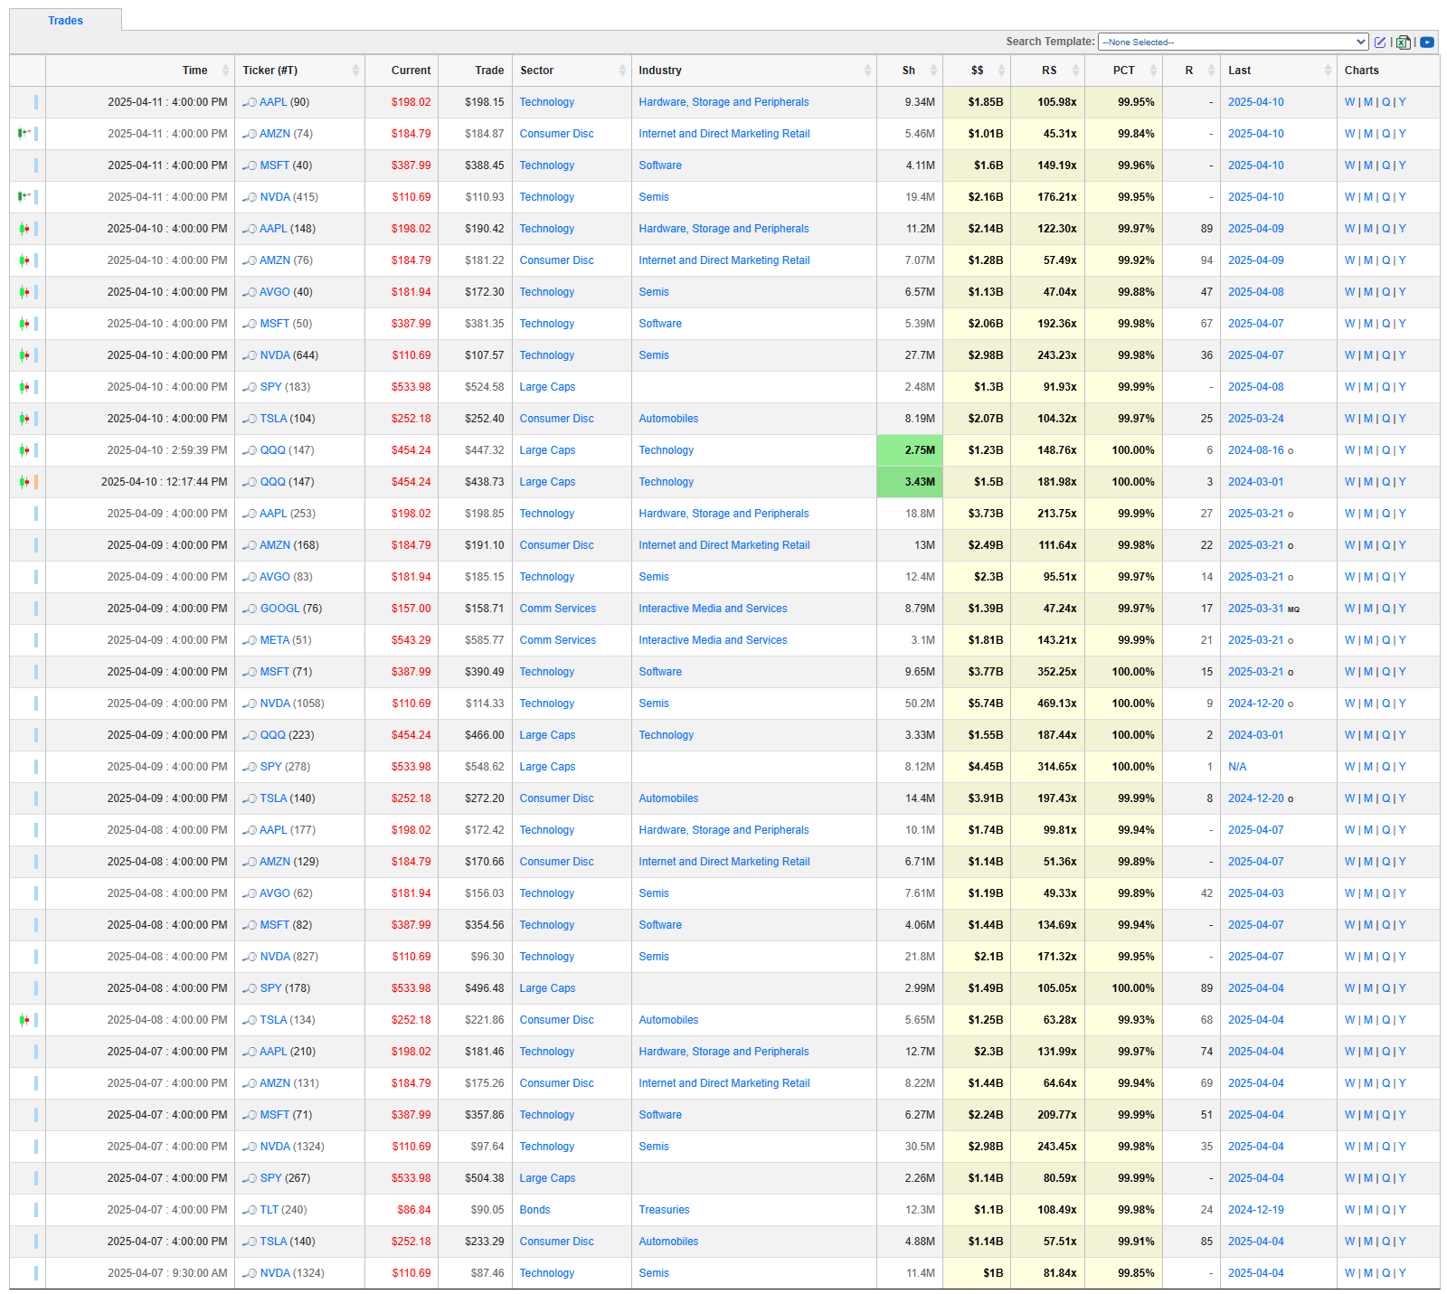Image resolution: width=1447 pixels, height=1294 pixels.
Task: Click green highlighted 2.75M shares cell
Action: tap(910, 450)
